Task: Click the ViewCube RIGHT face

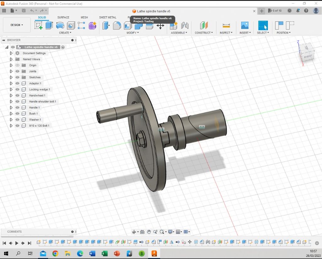Action: click(x=308, y=57)
